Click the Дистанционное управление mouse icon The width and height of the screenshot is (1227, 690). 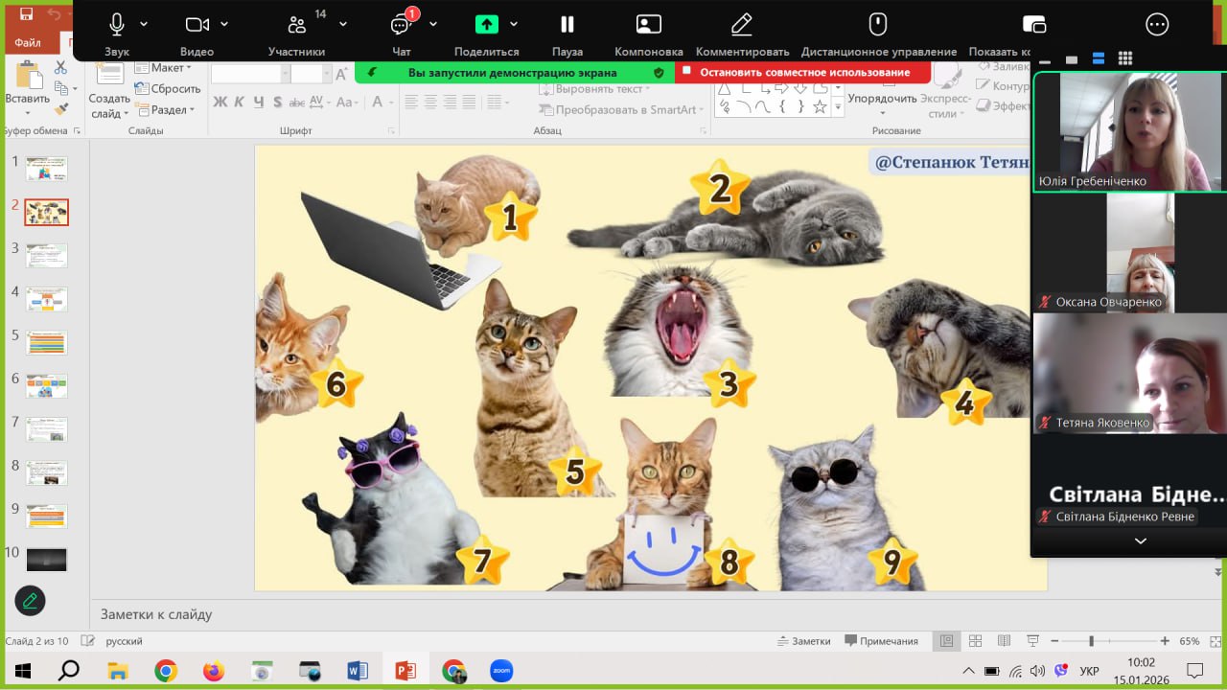point(878,25)
